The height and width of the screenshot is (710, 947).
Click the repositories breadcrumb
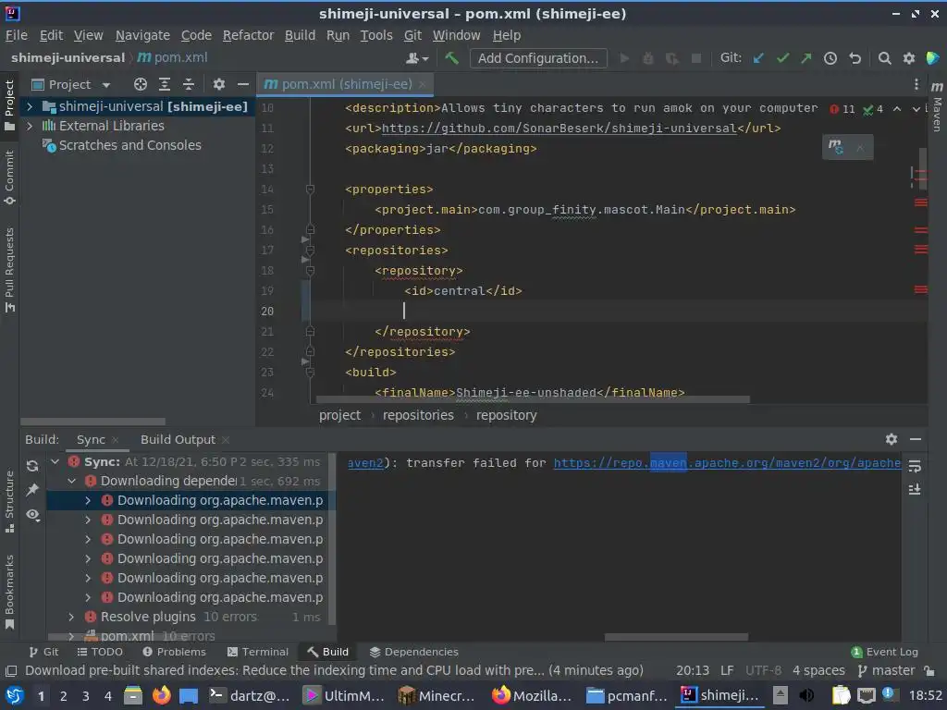(x=418, y=415)
